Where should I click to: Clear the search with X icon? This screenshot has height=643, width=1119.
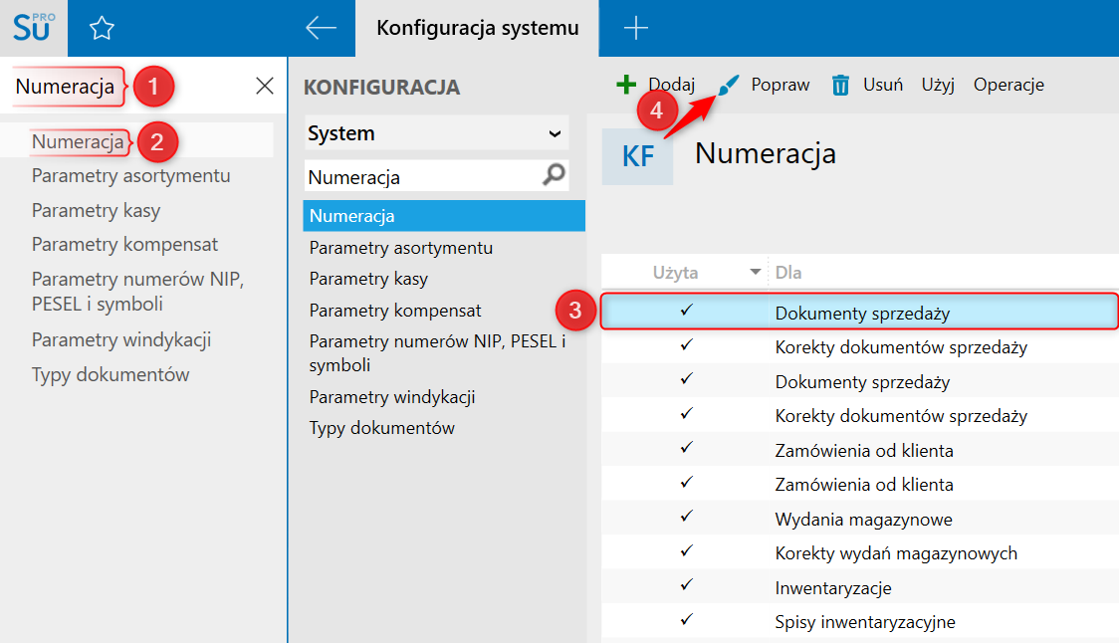[265, 87]
